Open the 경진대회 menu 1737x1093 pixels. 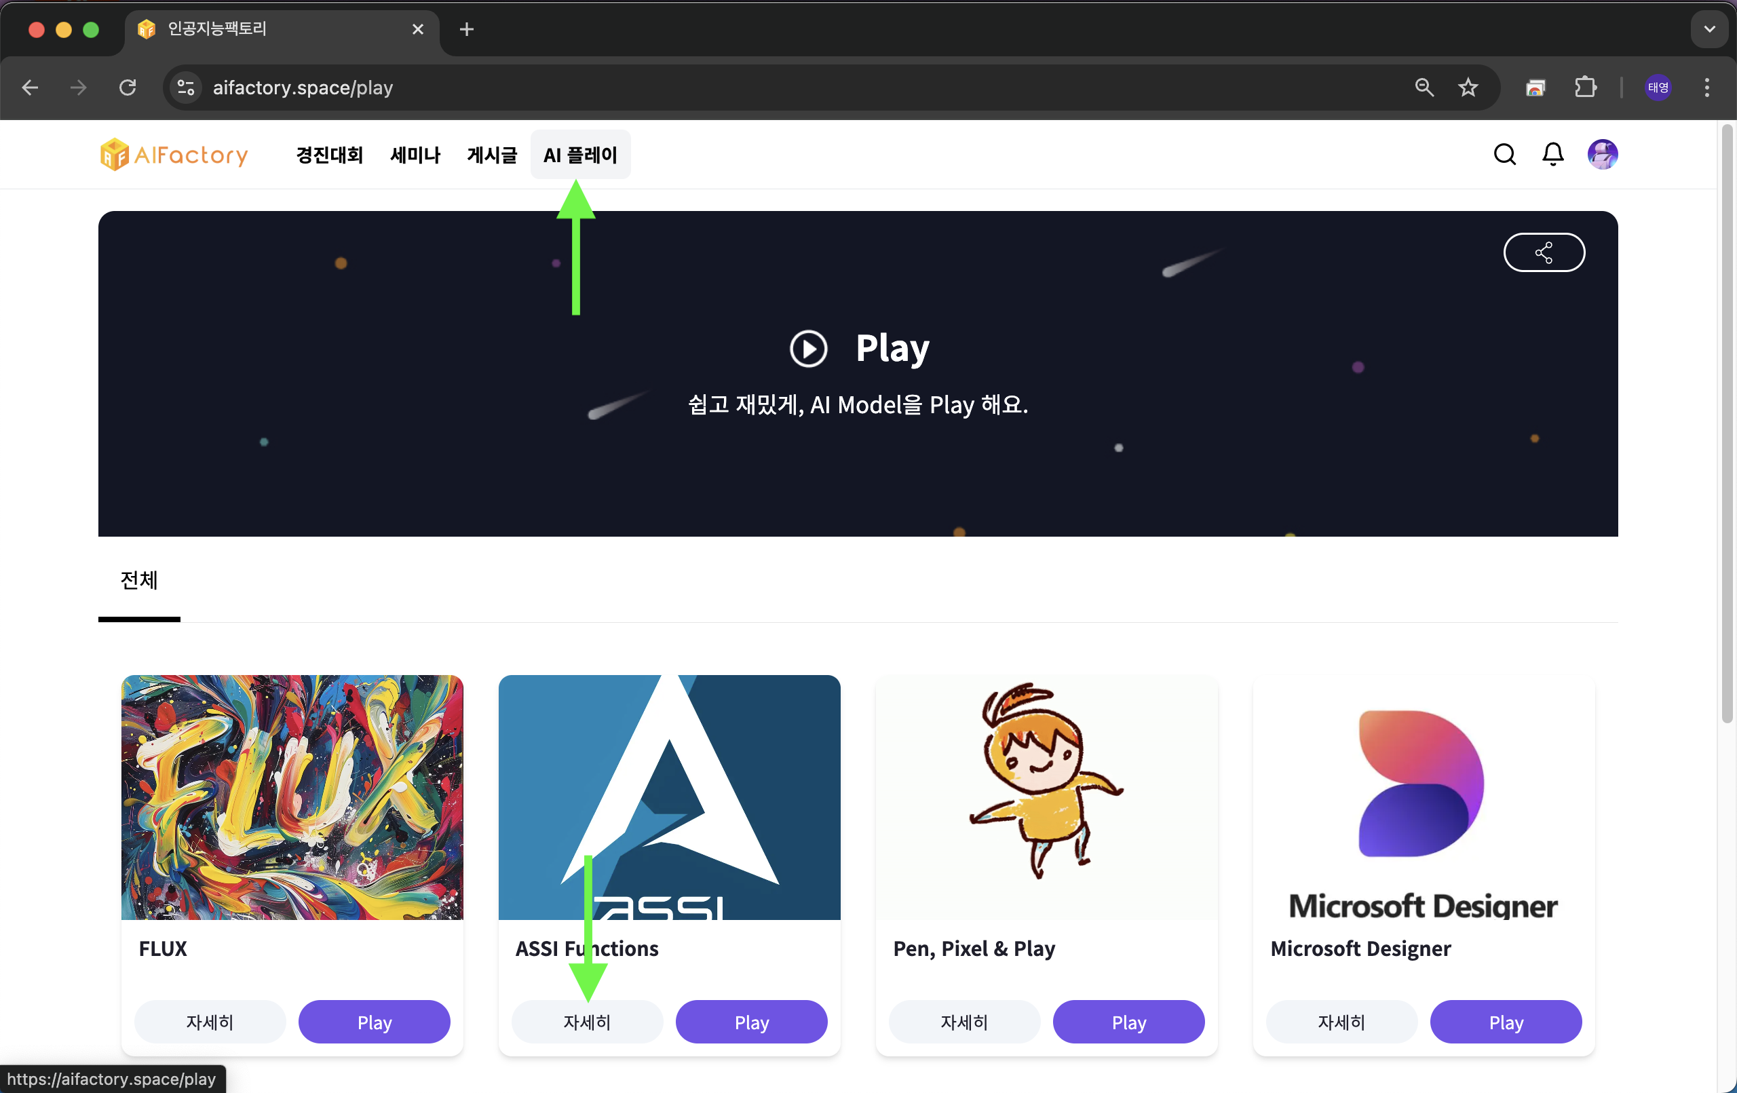point(330,155)
